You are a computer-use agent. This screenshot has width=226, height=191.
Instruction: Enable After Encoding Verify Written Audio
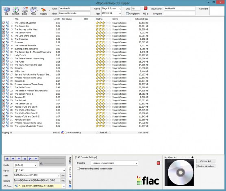click(x=78, y=169)
